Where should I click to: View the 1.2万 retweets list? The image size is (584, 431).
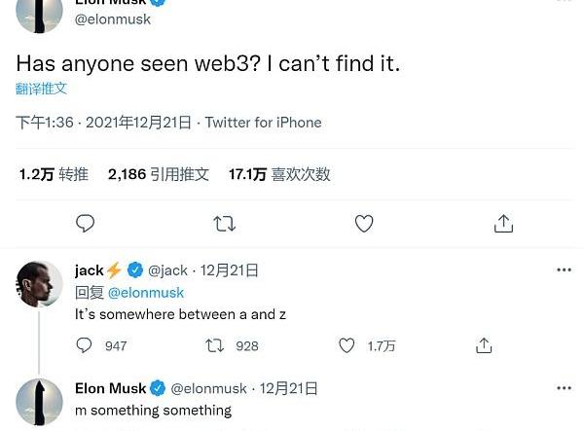point(54,174)
